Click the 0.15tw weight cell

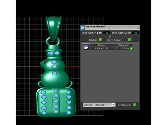tap(125, 48)
